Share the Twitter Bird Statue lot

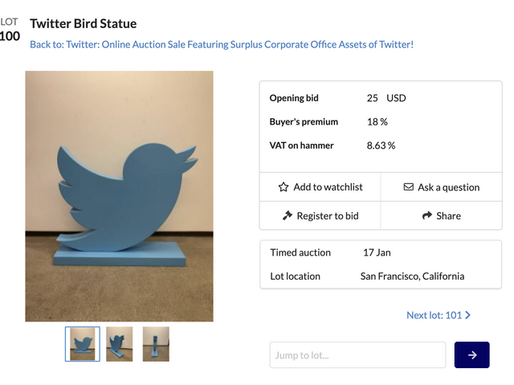[441, 215]
